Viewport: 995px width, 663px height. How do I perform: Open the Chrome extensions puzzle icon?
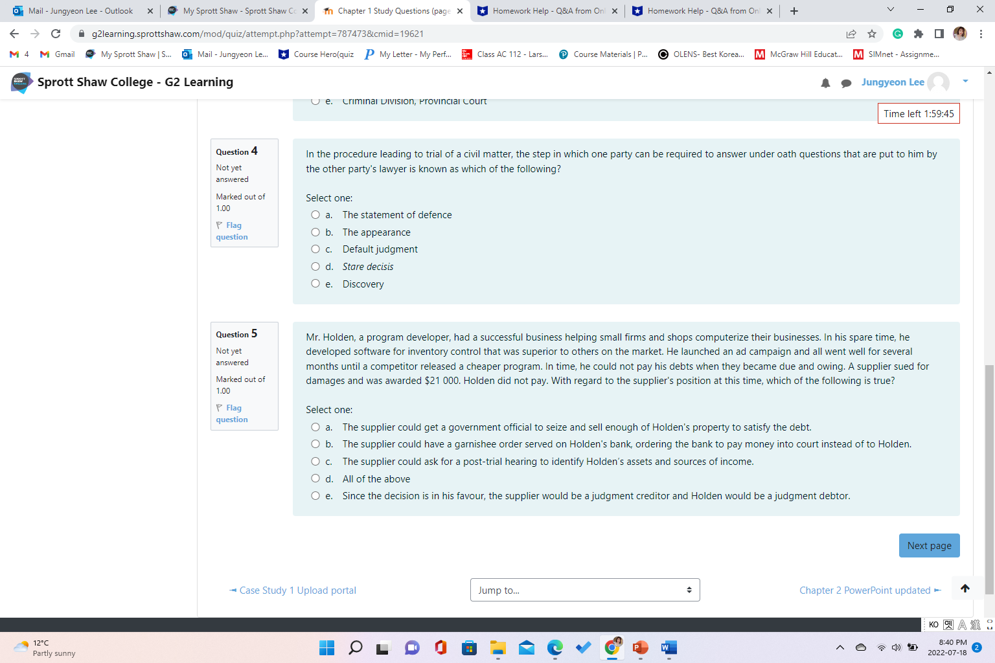pos(919,34)
